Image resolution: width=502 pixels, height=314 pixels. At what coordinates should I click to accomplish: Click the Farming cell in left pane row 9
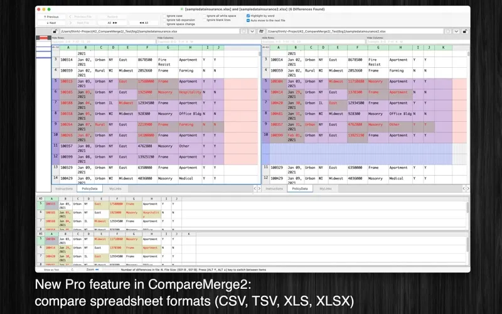click(190, 127)
